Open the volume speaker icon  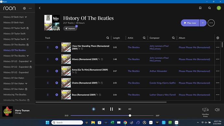[217, 109]
